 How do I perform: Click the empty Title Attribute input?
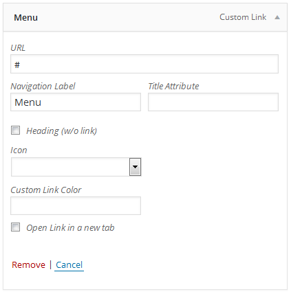click(x=213, y=102)
